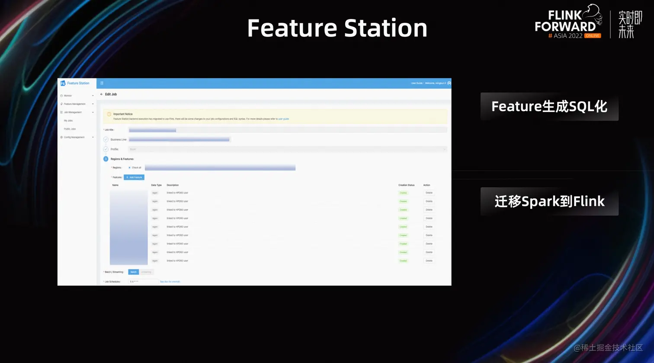Click the Monitor sidebar icon
The image size is (654, 363).
61,96
